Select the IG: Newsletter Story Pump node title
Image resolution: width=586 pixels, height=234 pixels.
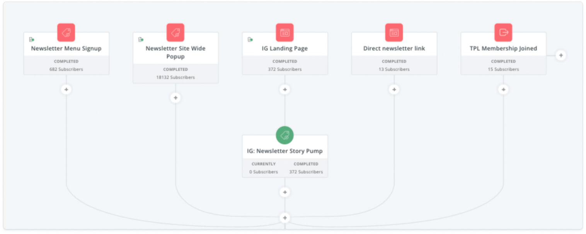click(285, 151)
